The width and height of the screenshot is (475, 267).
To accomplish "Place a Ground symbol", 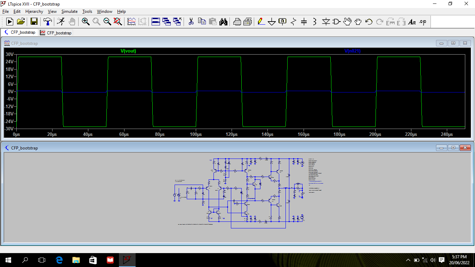I will tap(272, 22).
